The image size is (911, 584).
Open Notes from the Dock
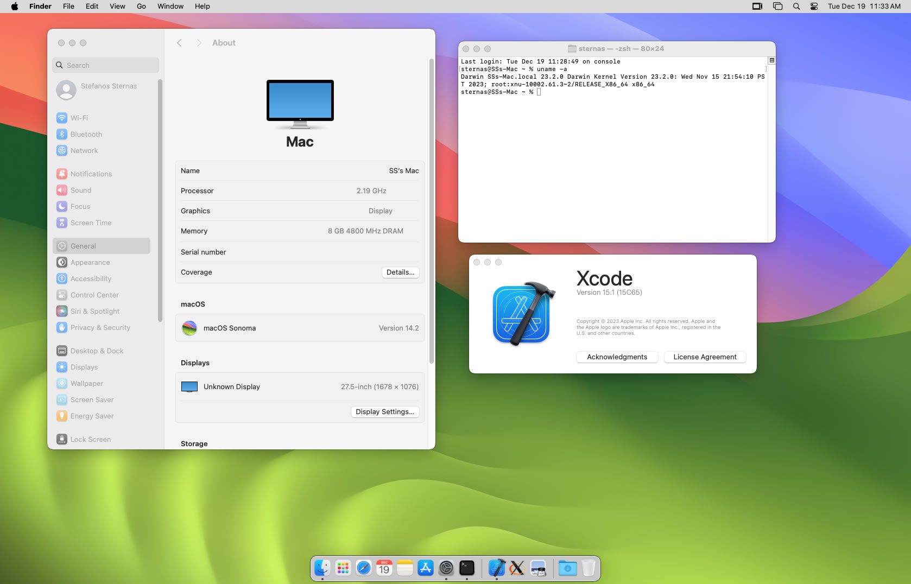(x=405, y=568)
